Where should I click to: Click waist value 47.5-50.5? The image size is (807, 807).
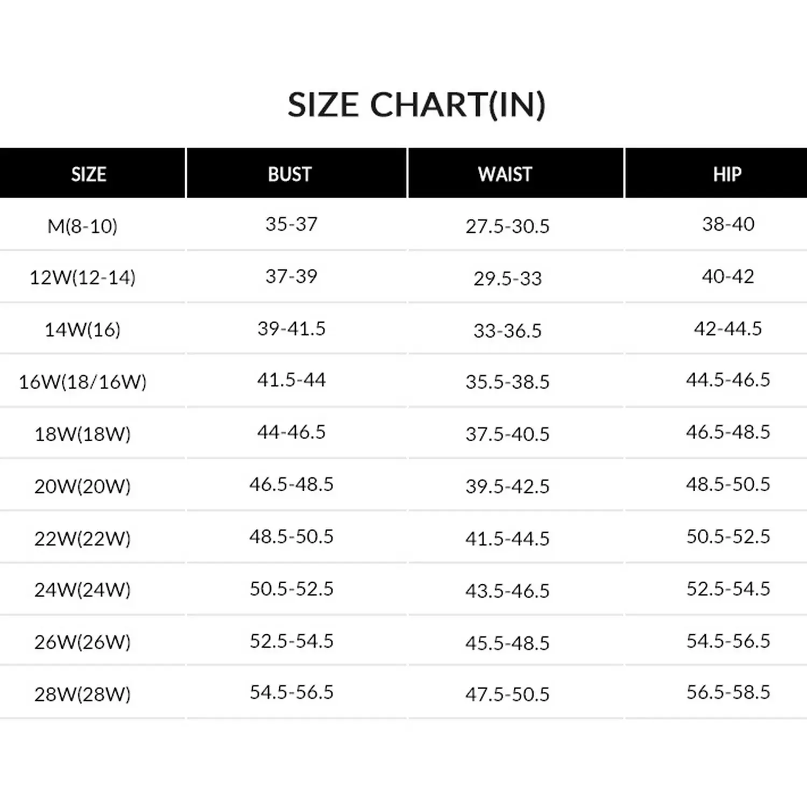pyautogui.click(x=507, y=694)
